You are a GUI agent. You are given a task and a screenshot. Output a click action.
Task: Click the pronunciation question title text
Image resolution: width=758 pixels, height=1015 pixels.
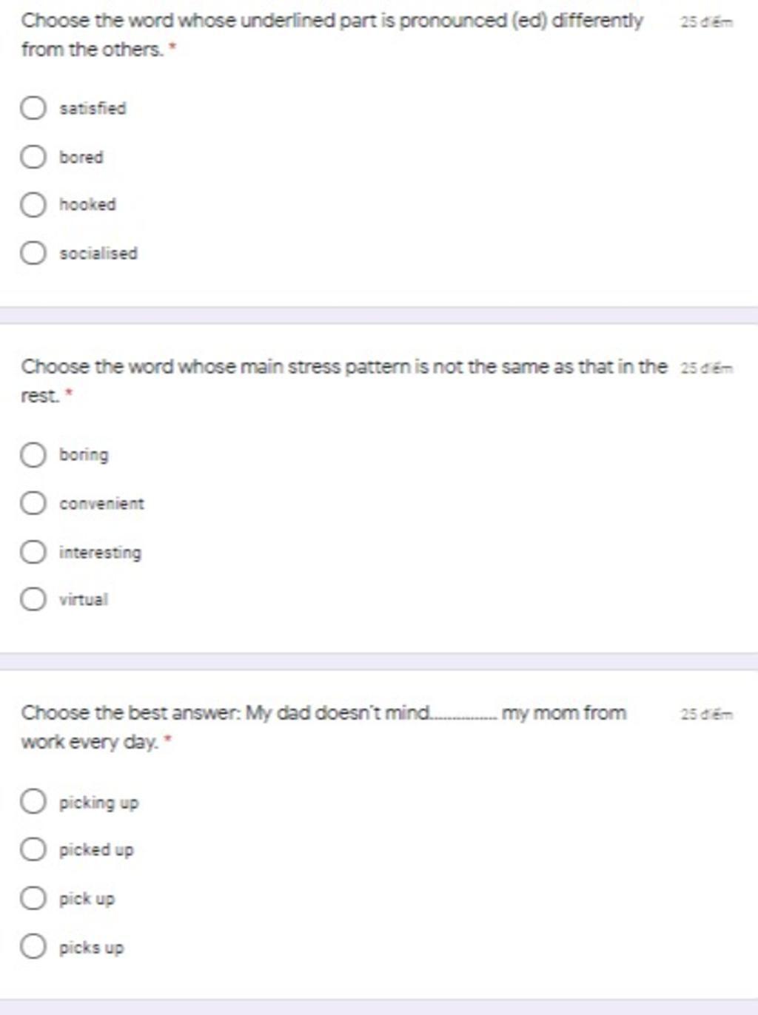click(332, 35)
